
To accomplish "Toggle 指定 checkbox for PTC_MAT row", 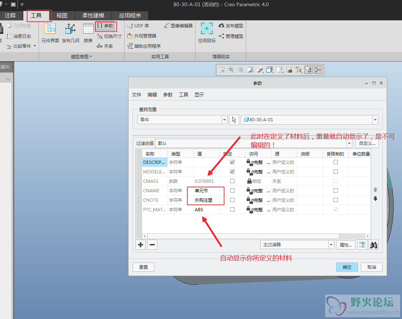I will pyautogui.click(x=232, y=209).
